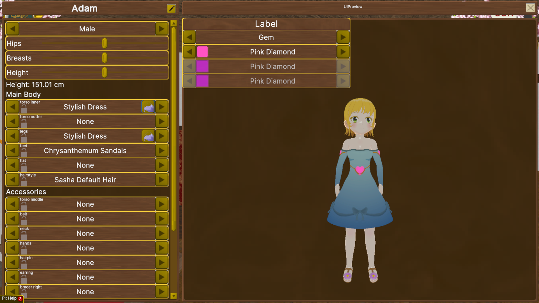Select next belt accessory
The width and height of the screenshot is (539, 303).
162,219
